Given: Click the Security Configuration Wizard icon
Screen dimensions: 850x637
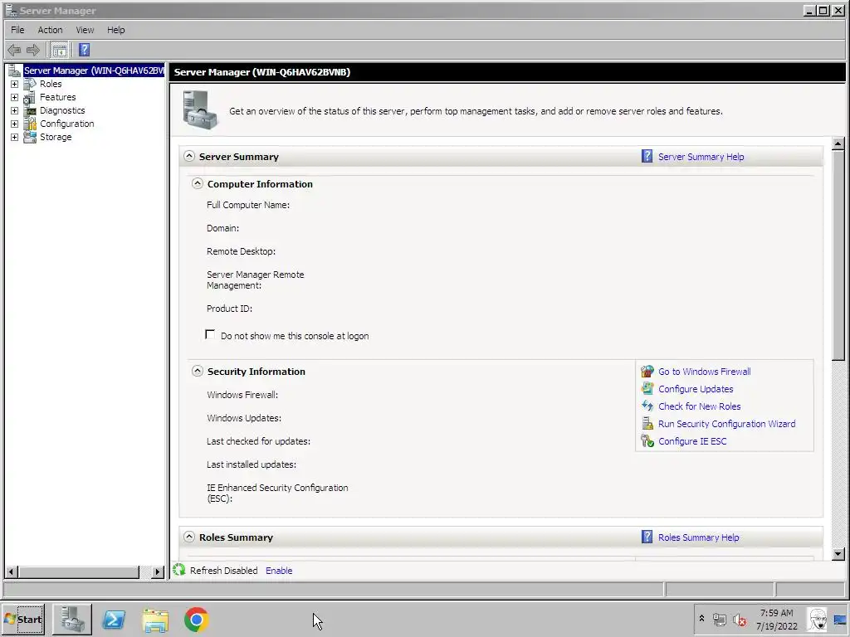Looking at the screenshot, I should pos(647,424).
